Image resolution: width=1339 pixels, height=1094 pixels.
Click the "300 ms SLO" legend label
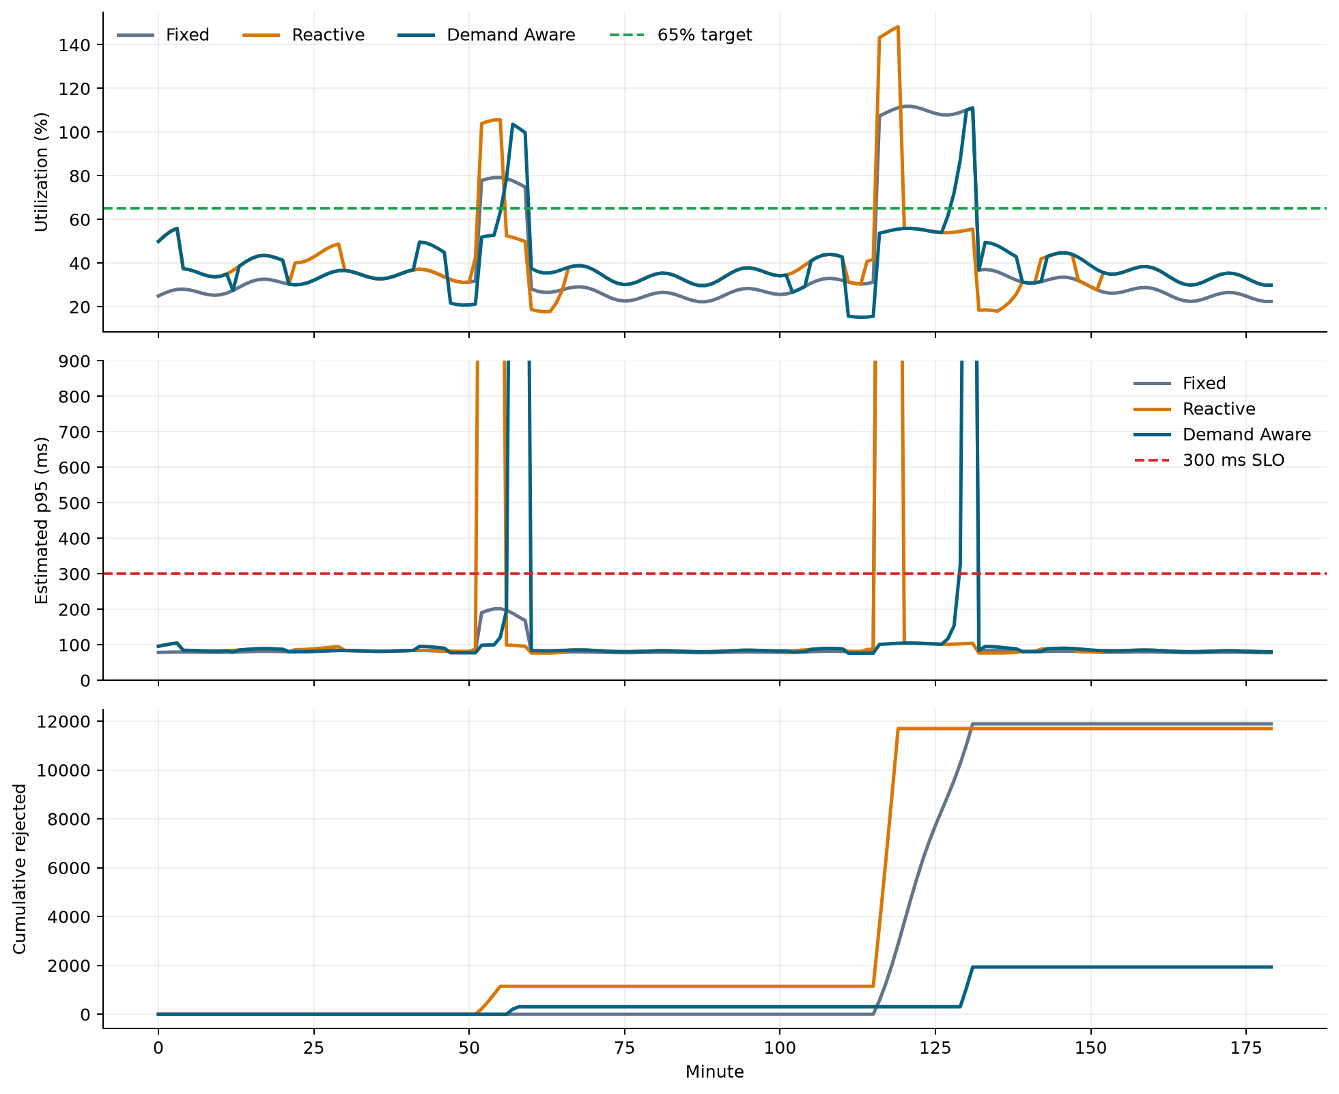click(1233, 460)
